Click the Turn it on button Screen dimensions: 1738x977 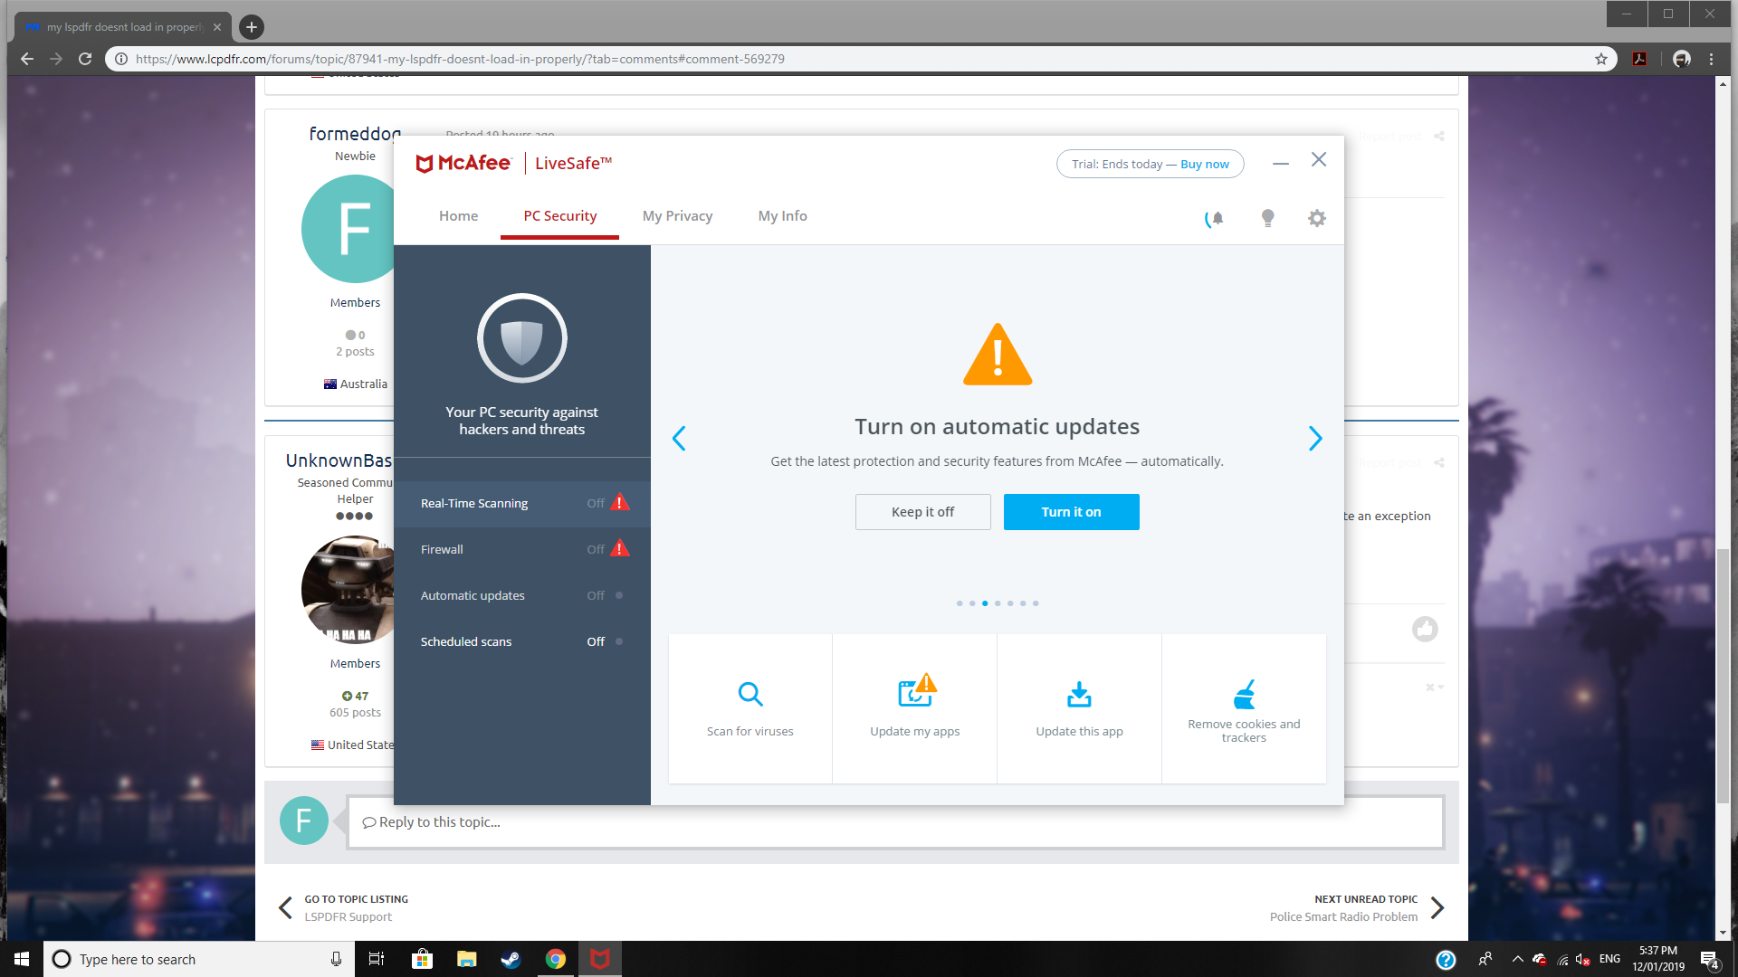coord(1071,512)
